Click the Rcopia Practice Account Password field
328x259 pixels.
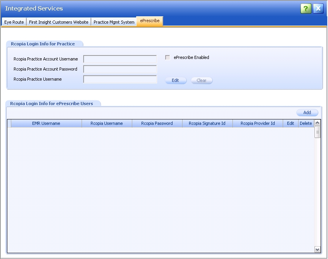click(120, 69)
